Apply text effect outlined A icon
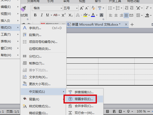This screenshot has width=153, height=115. [78, 15]
